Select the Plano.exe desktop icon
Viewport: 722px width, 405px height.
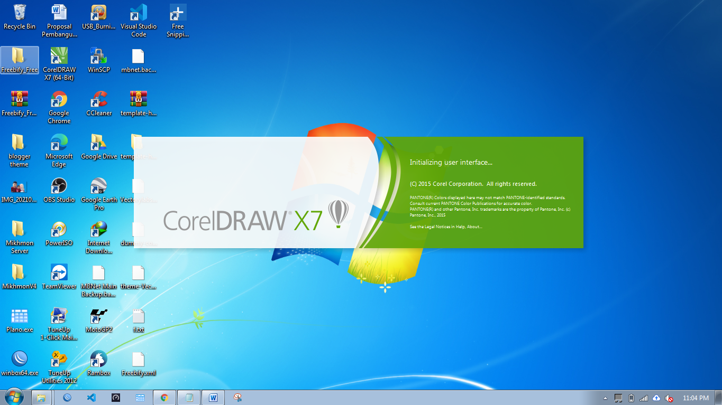point(20,320)
